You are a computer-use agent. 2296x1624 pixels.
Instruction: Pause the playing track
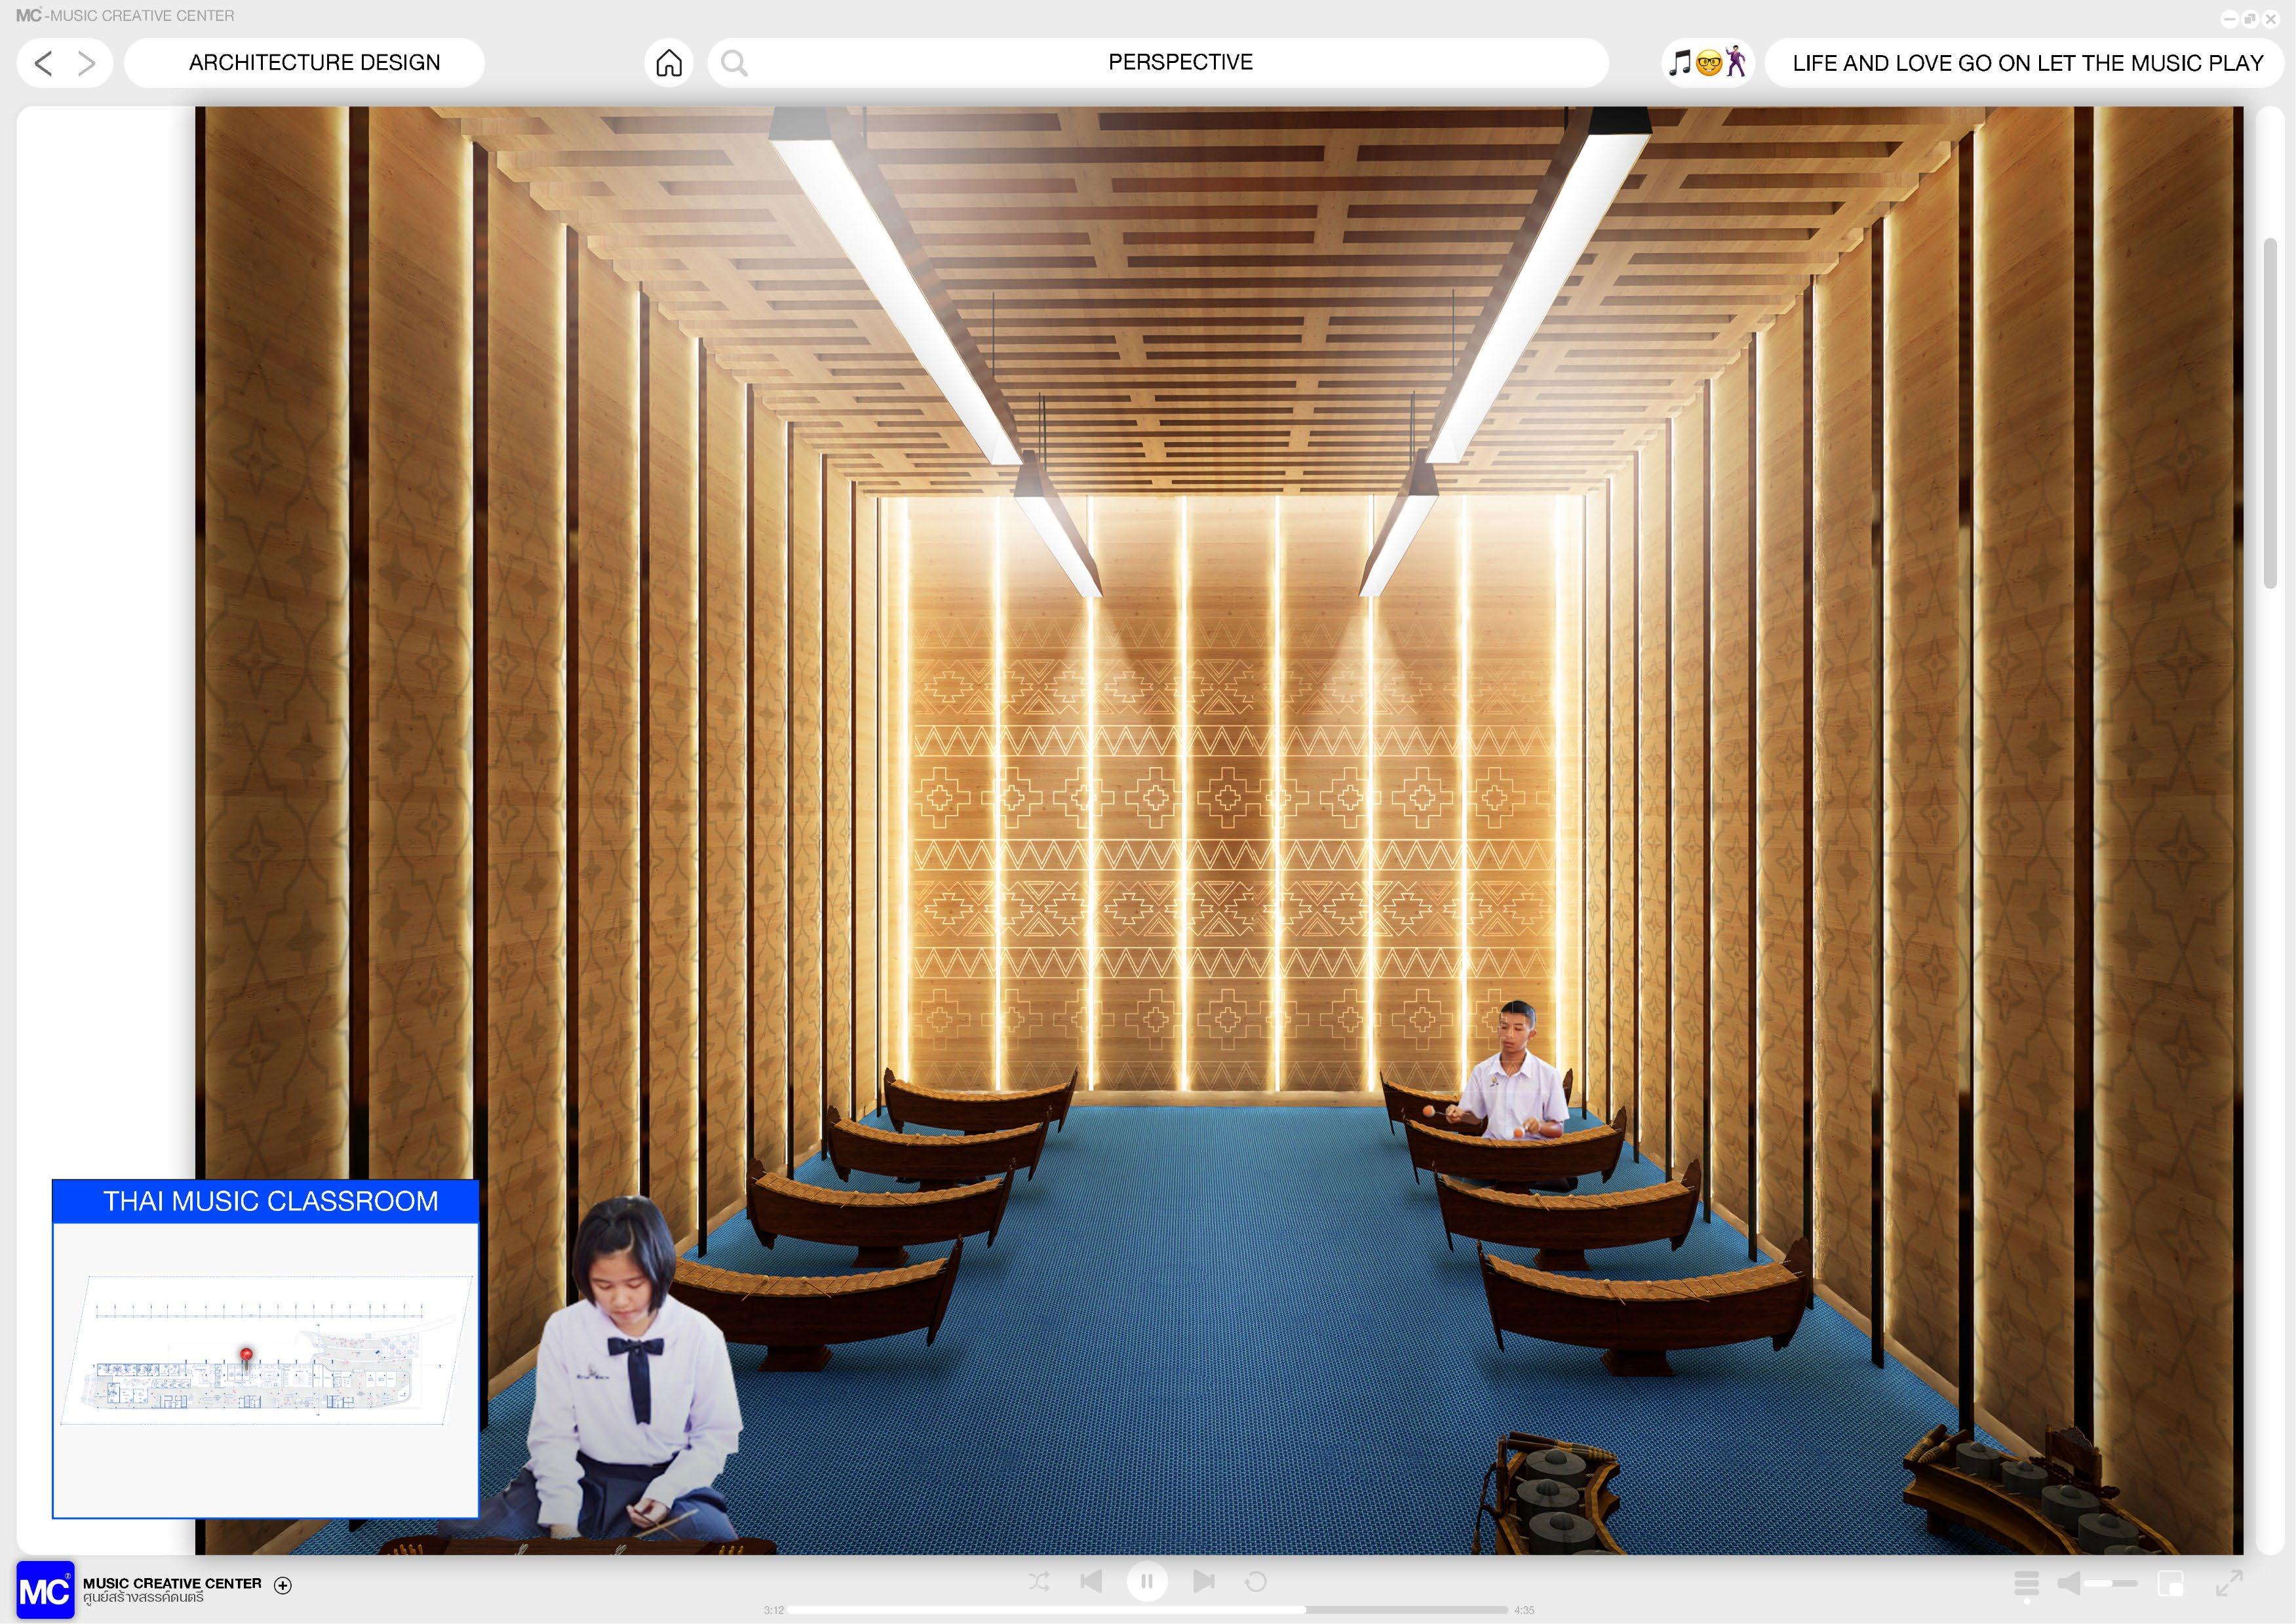[1147, 1581]
